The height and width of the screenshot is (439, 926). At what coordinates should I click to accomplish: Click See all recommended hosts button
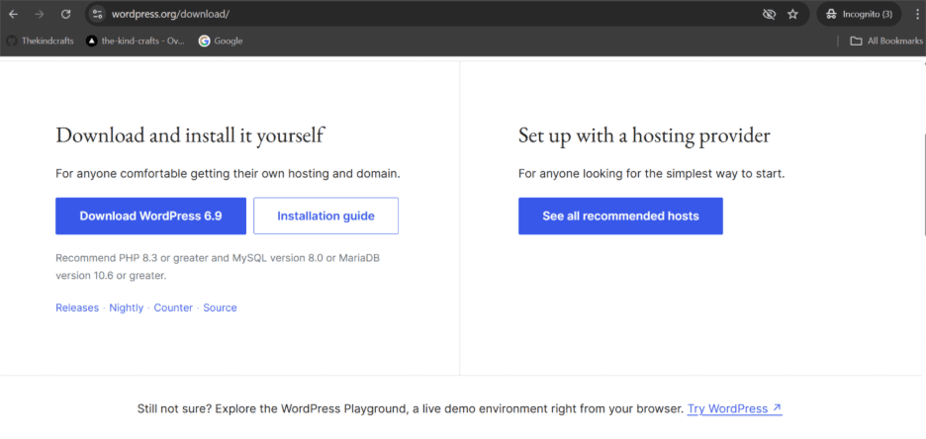pos(620,216)
